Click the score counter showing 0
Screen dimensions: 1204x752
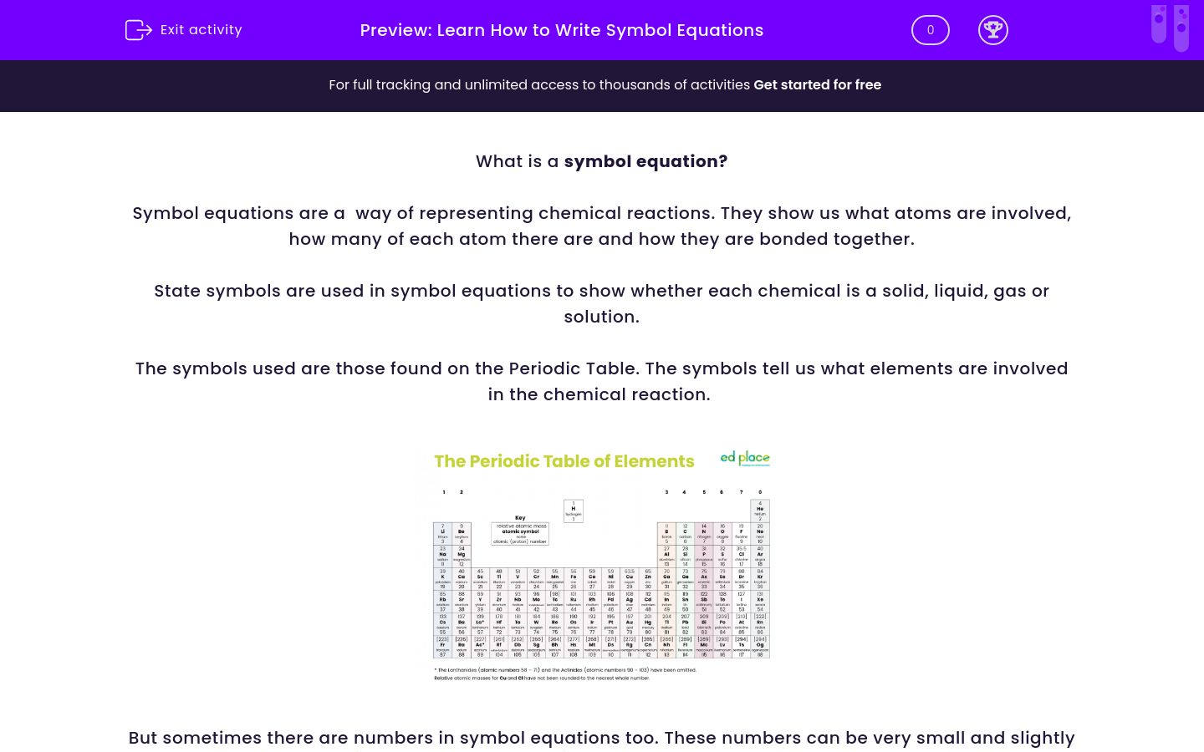tap(930, 30)
